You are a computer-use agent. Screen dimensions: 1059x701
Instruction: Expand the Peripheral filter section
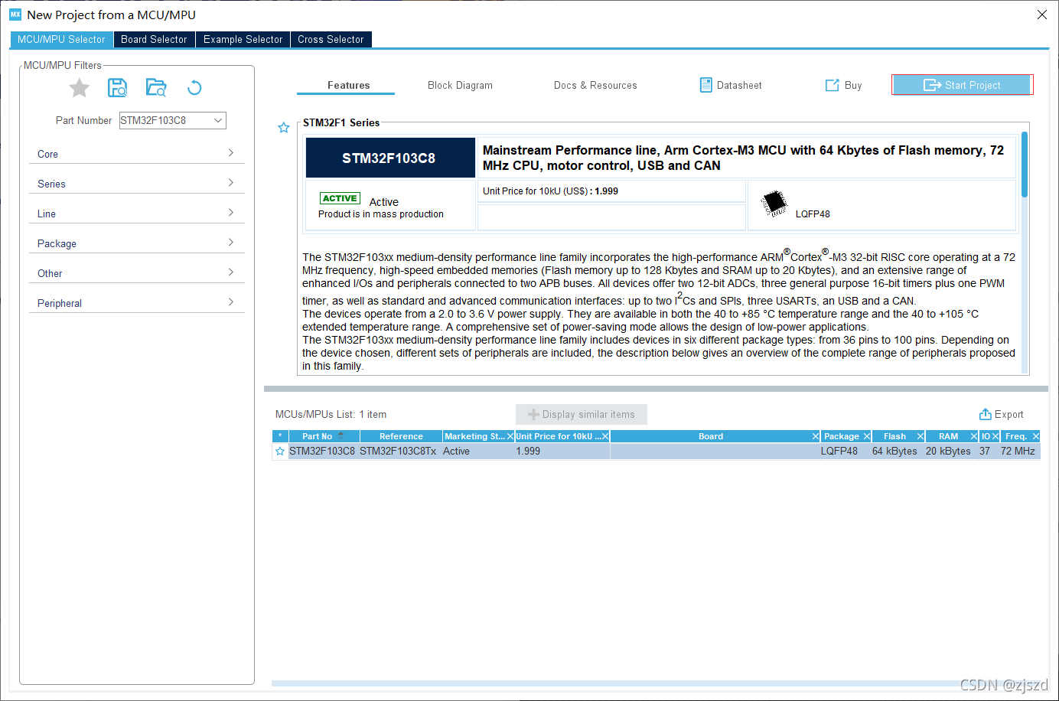pyautogui.click(x=136, y=303)
